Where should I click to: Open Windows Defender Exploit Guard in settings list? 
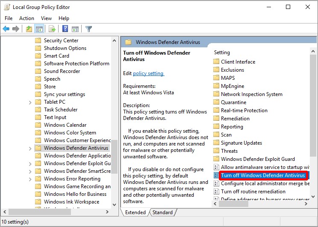pyautogui.click(x=258, y=159)
